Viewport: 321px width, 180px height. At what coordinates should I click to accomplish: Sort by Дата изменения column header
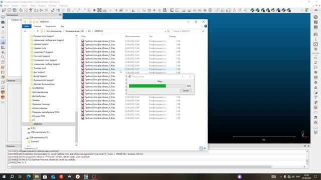(x=132, y=36)
